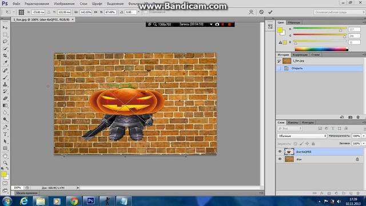
Task: Select the Brush tool
Action: coord(5,77)
